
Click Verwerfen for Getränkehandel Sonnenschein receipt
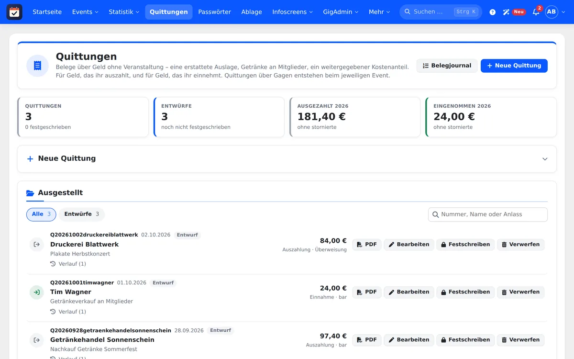point(520,340)
